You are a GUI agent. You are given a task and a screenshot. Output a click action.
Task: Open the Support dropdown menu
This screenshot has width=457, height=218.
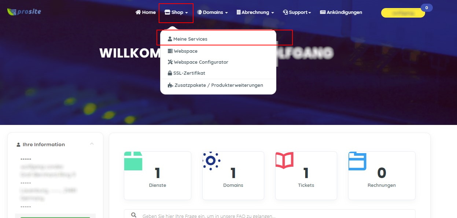[x=297, y=12]
